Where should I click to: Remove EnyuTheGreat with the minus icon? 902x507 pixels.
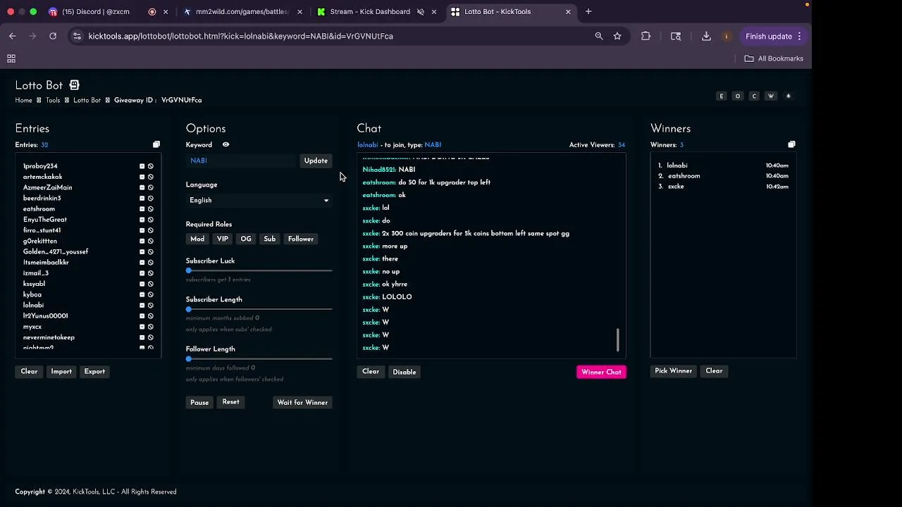click(142, 220)
